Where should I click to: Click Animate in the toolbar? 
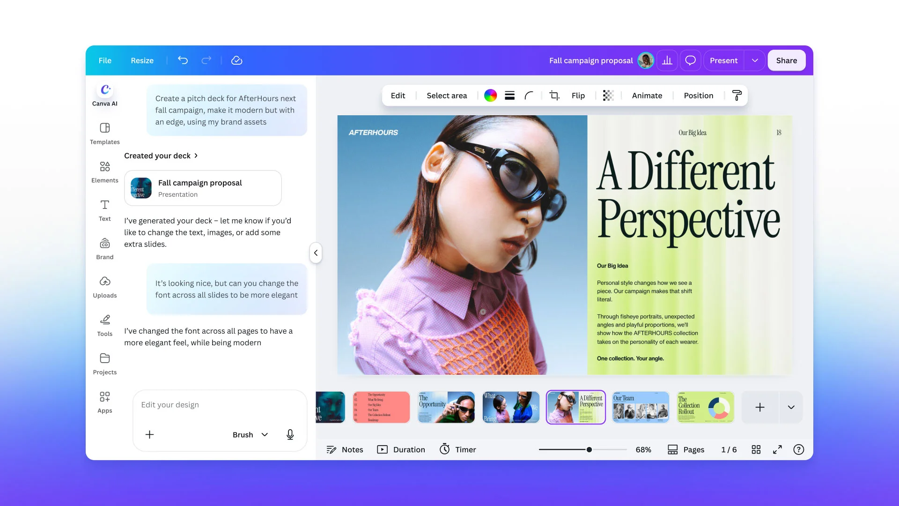[x=647, y=96]
